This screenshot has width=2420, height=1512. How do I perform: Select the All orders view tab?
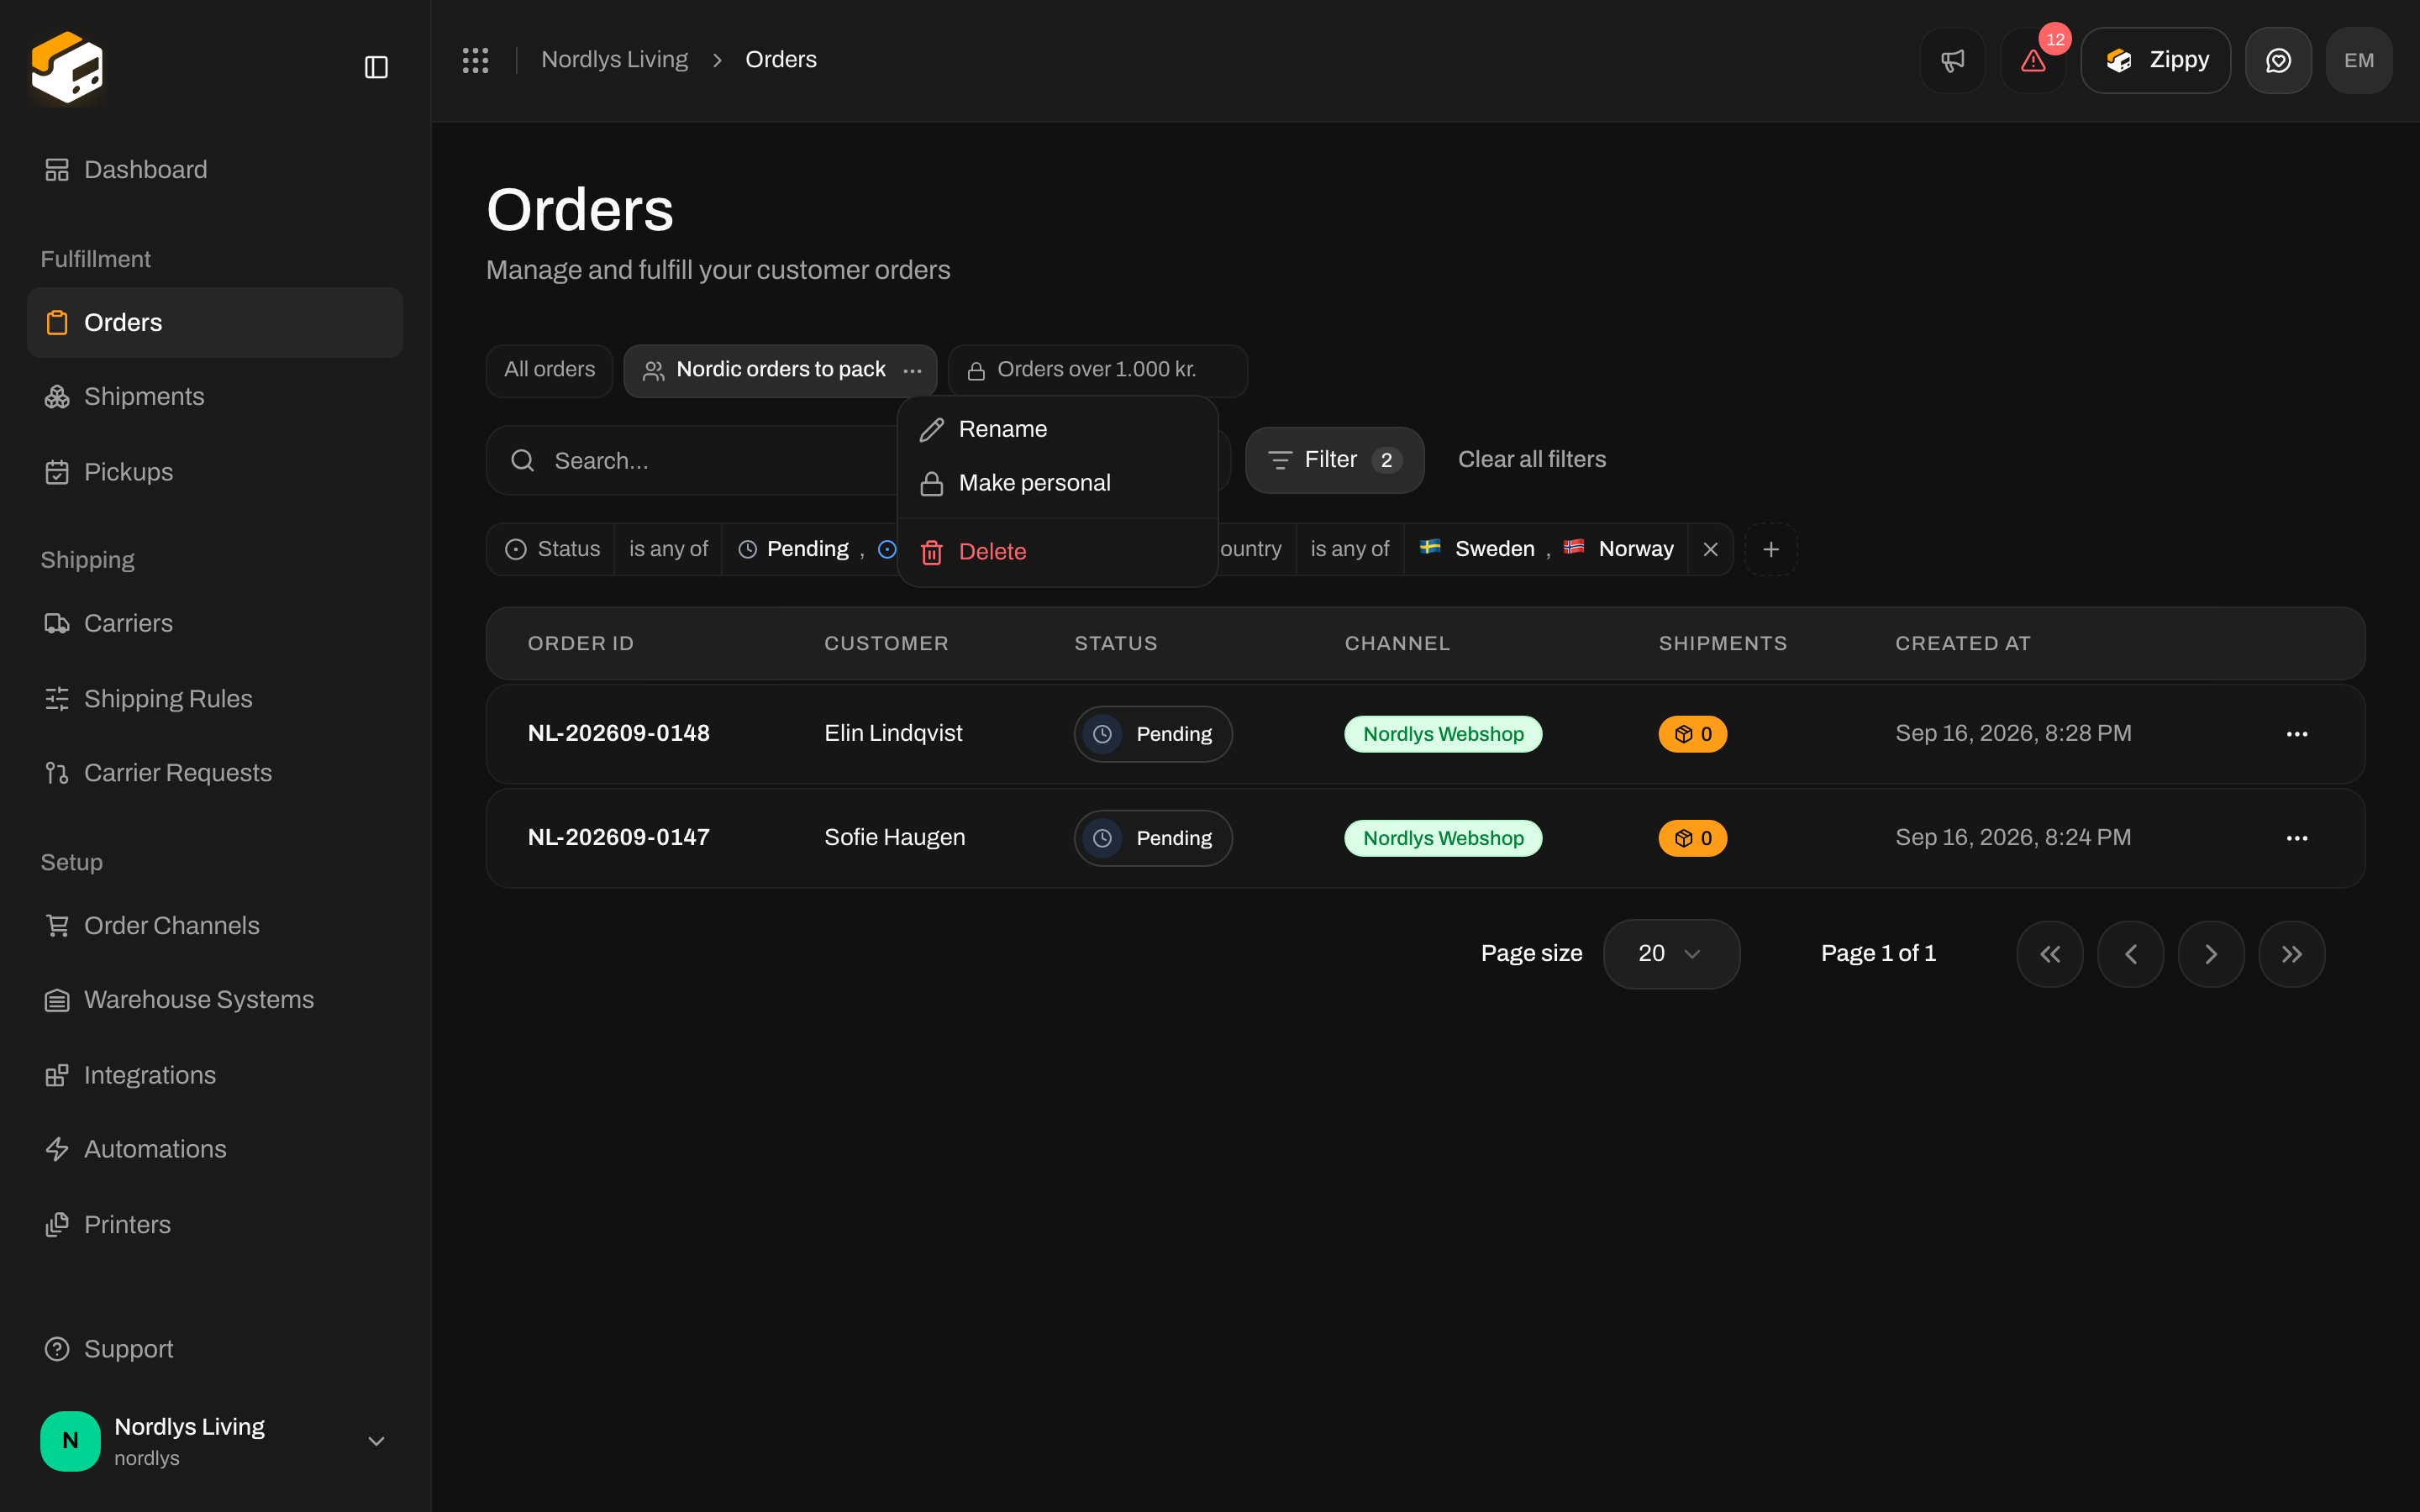click(x=549, y=370)
